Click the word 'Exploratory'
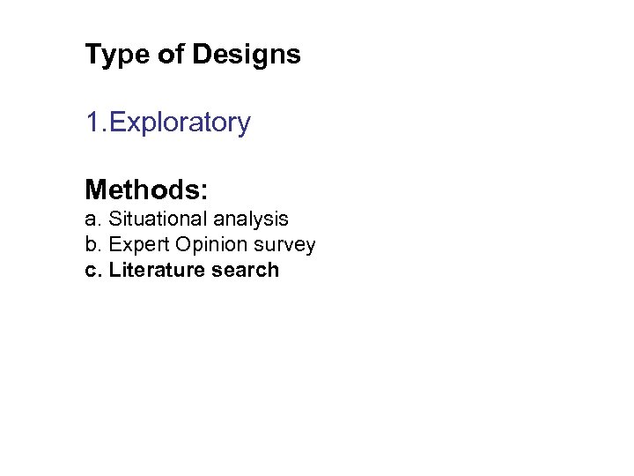 pos(181,123)
